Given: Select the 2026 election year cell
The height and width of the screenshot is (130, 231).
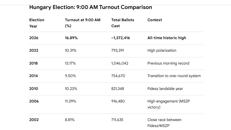Looking at the screenshot, I should 34,38.
